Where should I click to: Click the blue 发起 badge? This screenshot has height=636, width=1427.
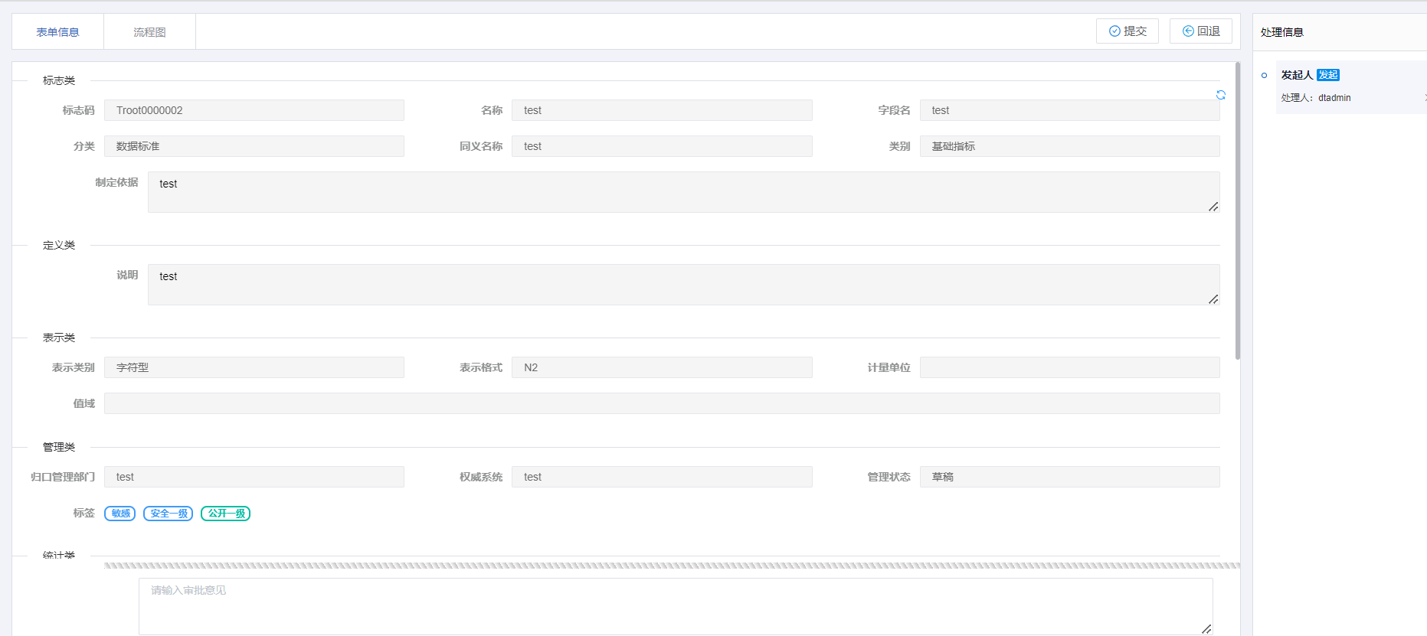click(x=1327, y=75)
